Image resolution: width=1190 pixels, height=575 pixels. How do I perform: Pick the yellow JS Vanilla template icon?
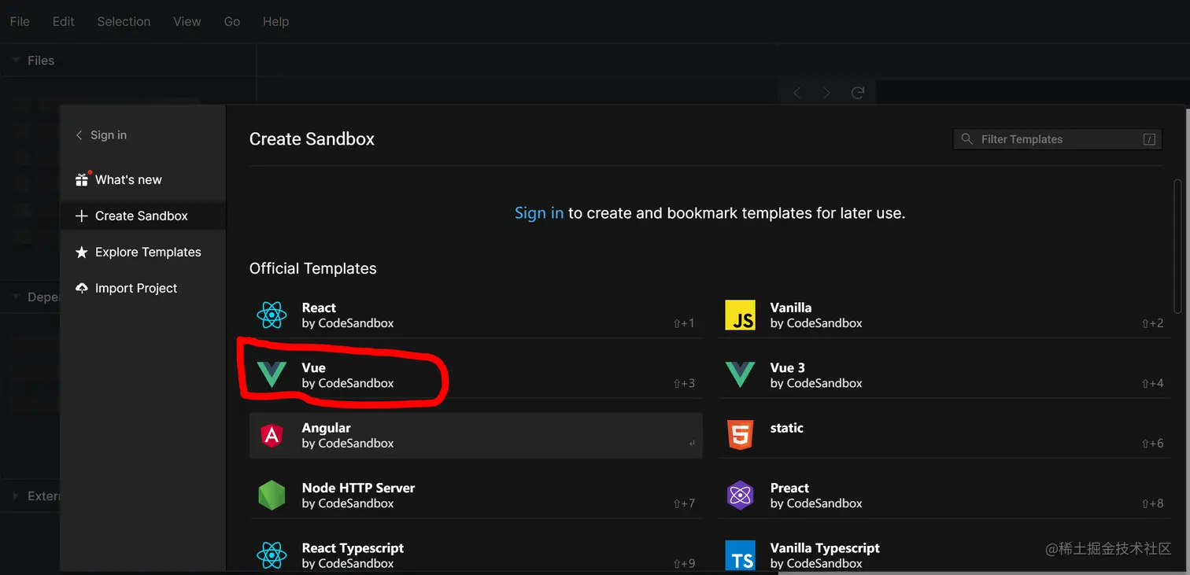[x=741, y=315]
